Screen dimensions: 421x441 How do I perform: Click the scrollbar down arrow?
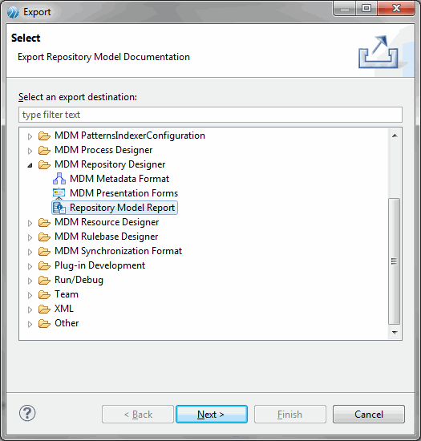[395, 333]
